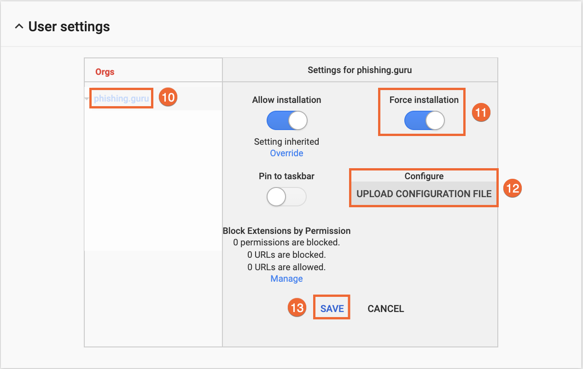This screenshot has width=583, height=369.
Task: Click the orange step 11 badge
Action: 481,112
